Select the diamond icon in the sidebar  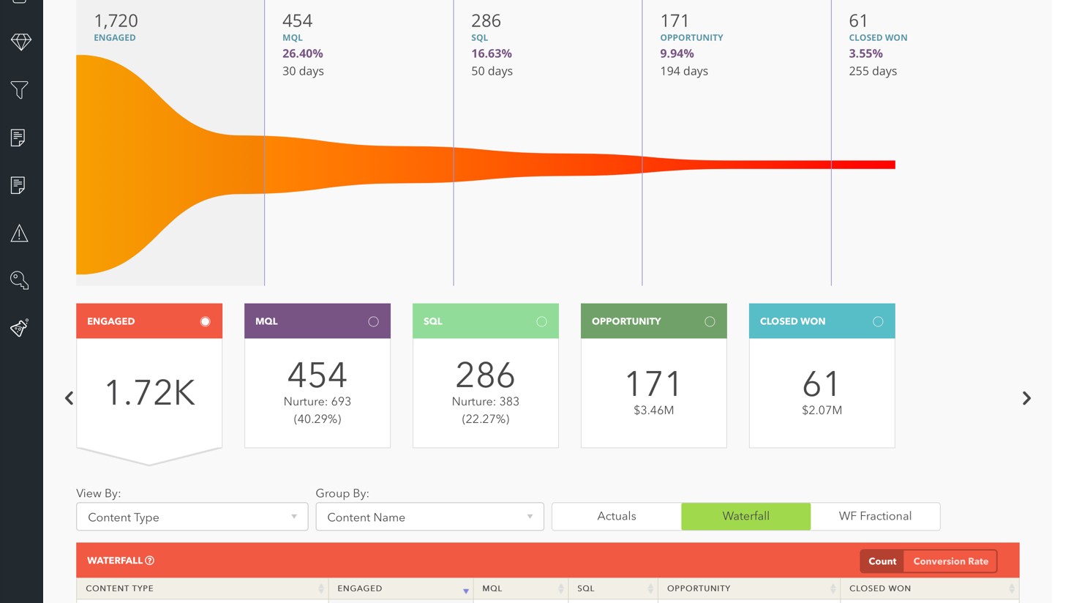pos(21,42)
